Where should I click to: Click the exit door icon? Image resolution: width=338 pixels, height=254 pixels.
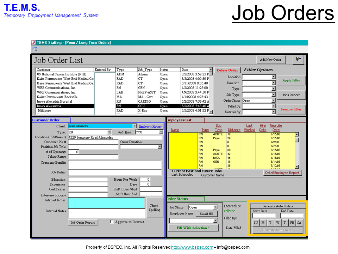298,59
